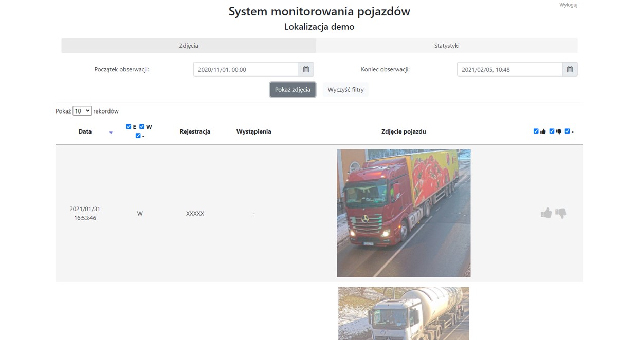This screenshot has height=340, width=621.
Task: Toggle the dash direction checkbox under E
Action: tap(138, 136)
